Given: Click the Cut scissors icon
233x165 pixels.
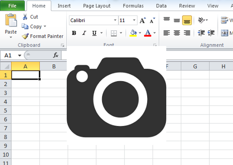Looking at the screenshot, I should pos(25,17).
